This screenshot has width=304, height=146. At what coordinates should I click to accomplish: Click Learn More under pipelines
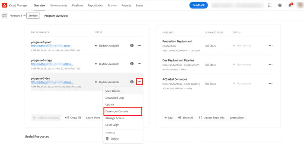(x=237, y=118)
